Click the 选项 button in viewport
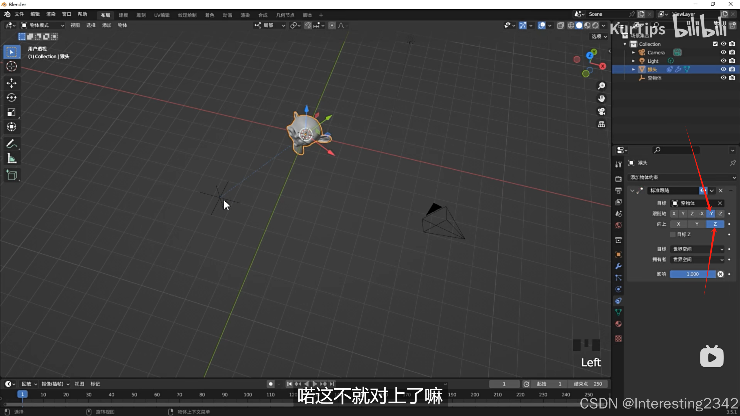 coord(599,36)
